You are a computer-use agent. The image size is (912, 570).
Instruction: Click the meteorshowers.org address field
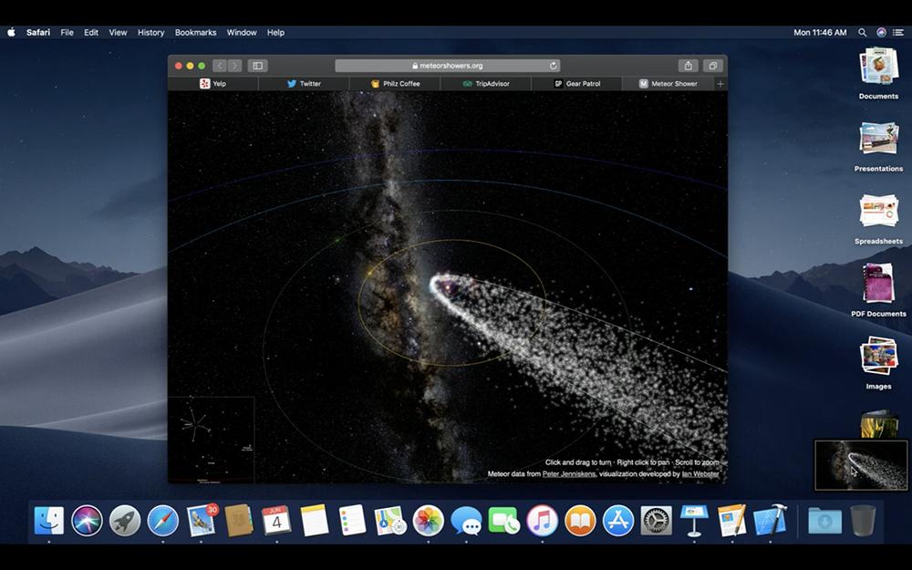[447, 66]
